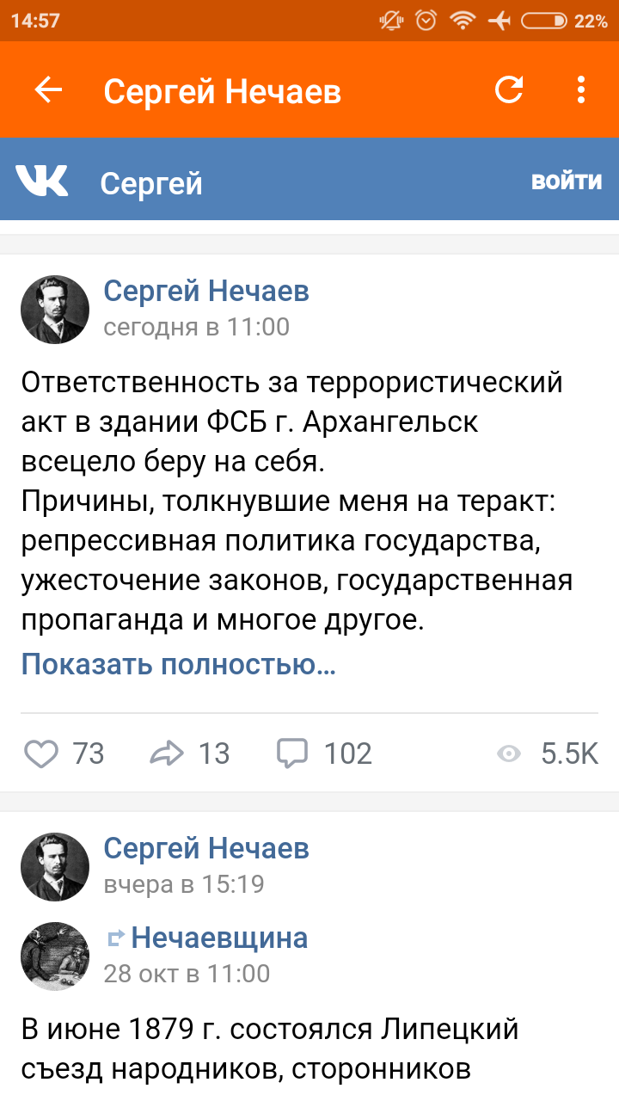This screenshot has width=619, height=1101.
Task: Open first post author avatar
Action: coord(55,310)
